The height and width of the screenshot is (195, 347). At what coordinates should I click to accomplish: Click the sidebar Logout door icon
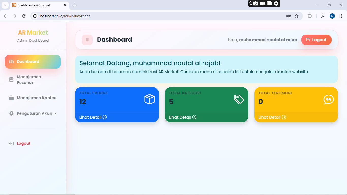tap(11, 143)
